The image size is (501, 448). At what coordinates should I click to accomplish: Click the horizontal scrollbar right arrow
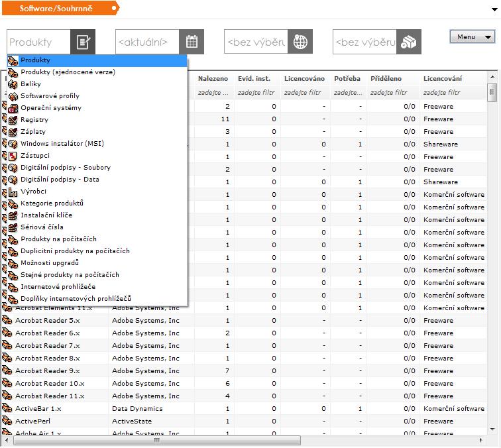coord(481,440)
